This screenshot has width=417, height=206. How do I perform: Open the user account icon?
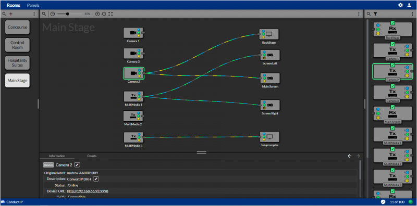click(x=409, y=5)
